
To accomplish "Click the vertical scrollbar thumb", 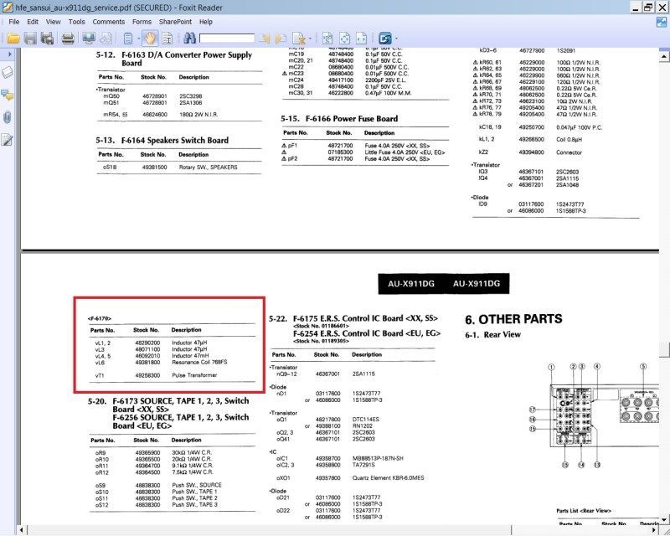I will pyautogui.click(x=664, y=349).
